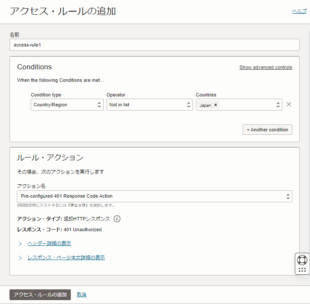The width and height of the screenshot is (310, 304).
Task: Click Show advanced controls link
Action: click(266, 67)
